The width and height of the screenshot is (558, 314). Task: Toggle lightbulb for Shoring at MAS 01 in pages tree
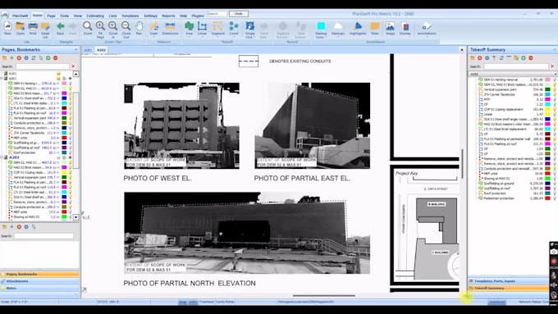71,216
